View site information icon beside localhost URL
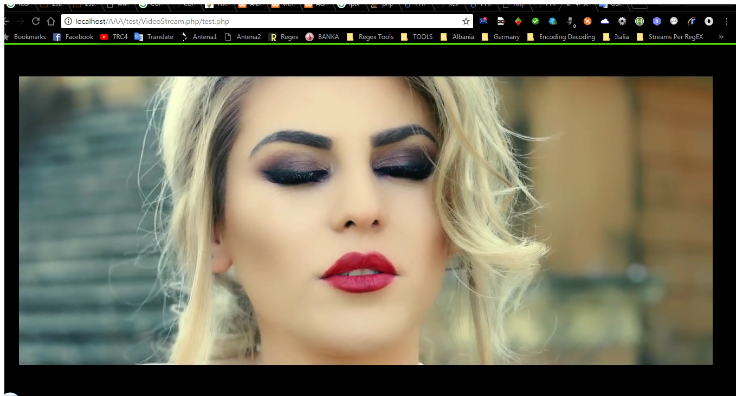 (68, 22)
